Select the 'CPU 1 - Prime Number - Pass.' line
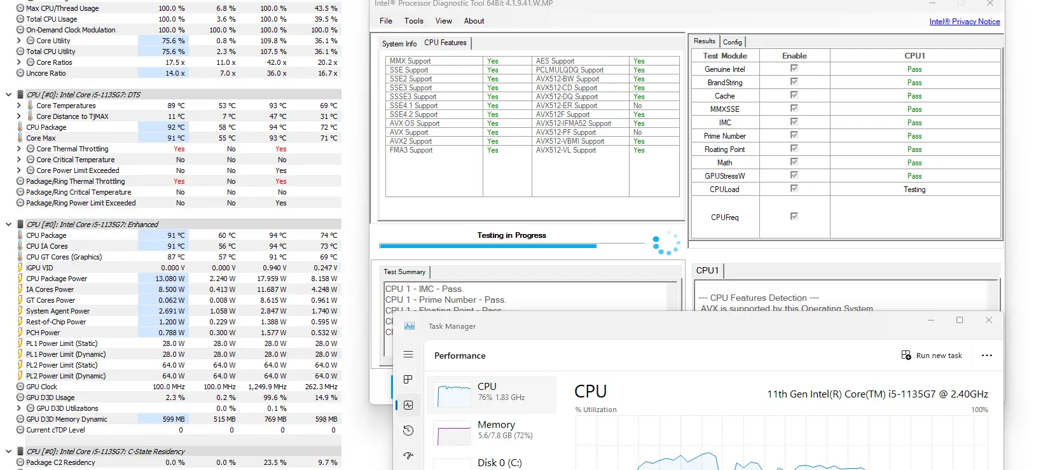The width and height of the screenshot is (1055, 470). point(445,300)
